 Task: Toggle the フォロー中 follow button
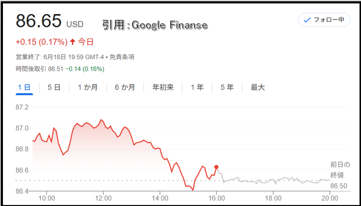pyautogui.click(x=324, y=20)
